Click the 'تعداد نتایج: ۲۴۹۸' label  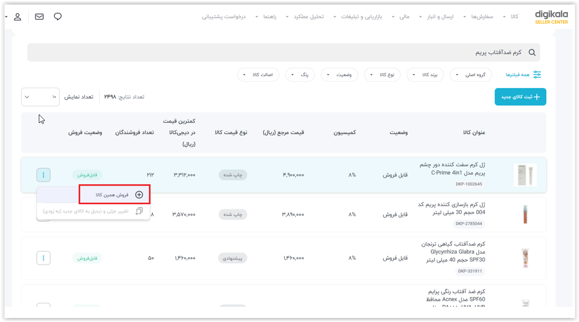point(124,97)
